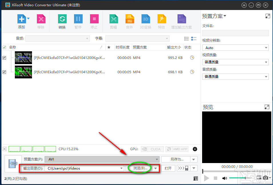Click the Remove (移除) icon
Screen dimensions: 273x185
tap(41, 19)
